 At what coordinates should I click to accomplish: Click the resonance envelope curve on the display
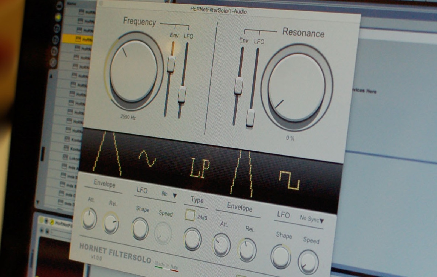coord(242,174)
